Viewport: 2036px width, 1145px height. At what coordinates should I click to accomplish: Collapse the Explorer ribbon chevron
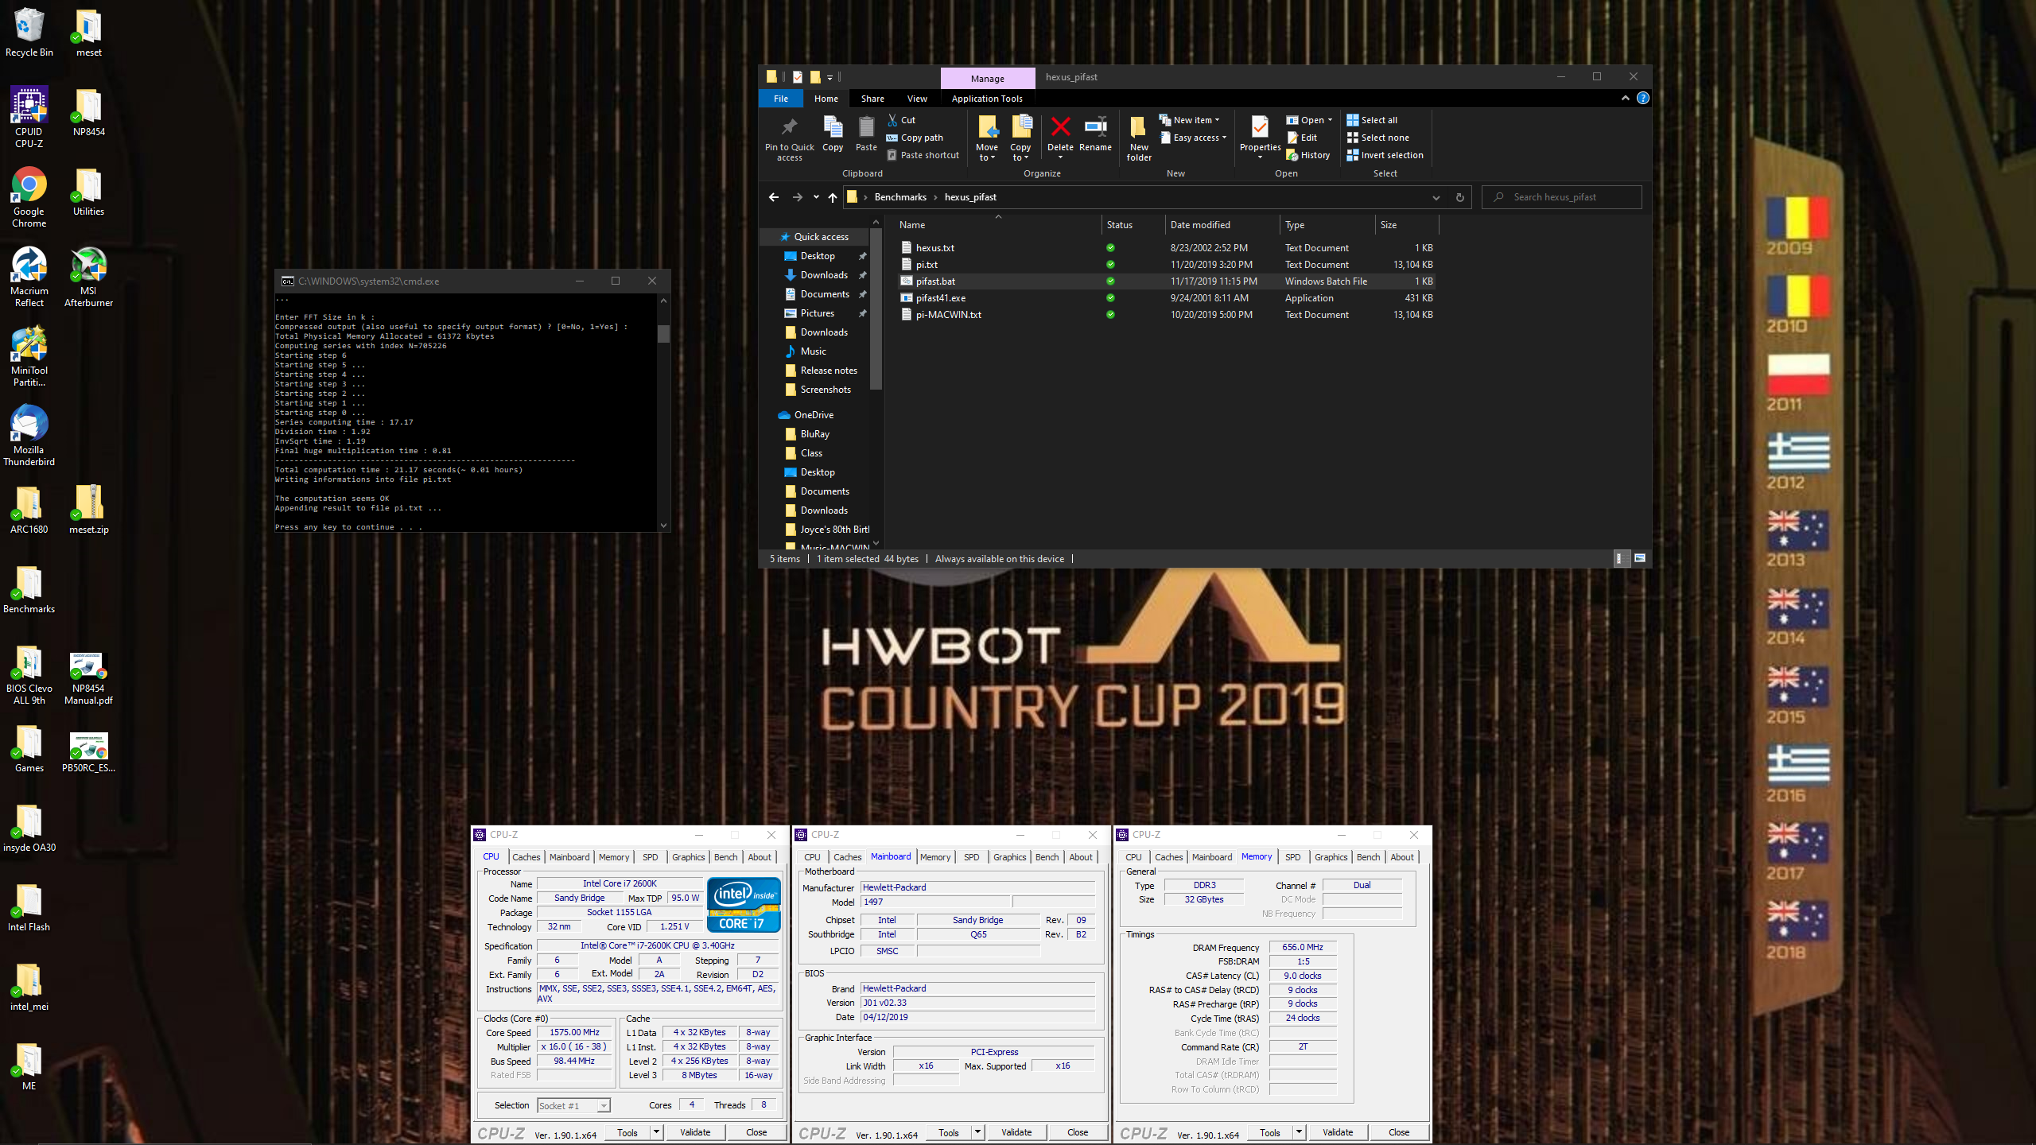click(1625, 98)
